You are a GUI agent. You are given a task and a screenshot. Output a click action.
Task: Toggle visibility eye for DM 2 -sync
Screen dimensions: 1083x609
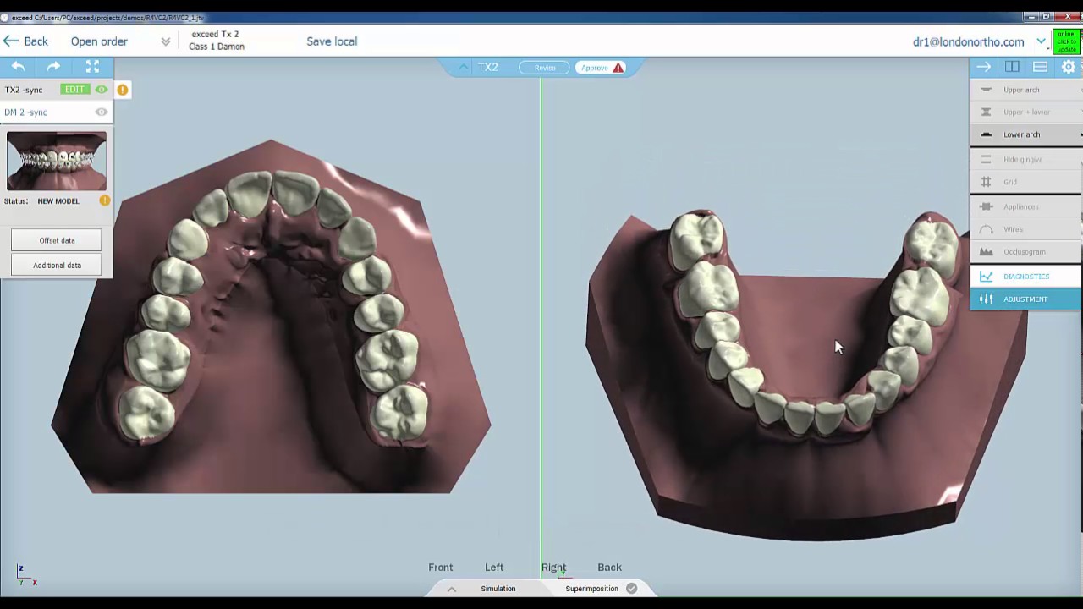pyautogui.click(x=102, y=112)
